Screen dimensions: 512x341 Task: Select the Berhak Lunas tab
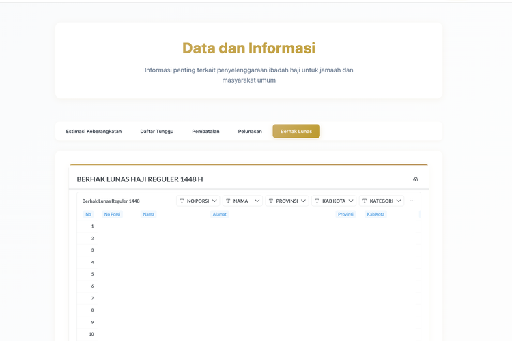(296, 131)
